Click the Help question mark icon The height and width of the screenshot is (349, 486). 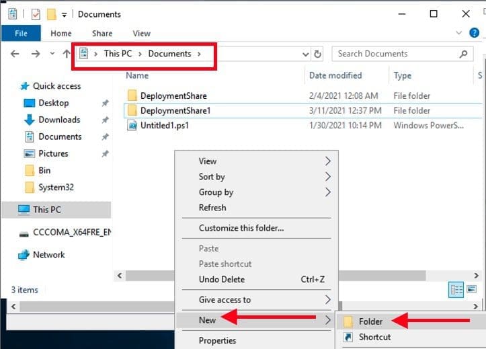(x=475, y=33)
